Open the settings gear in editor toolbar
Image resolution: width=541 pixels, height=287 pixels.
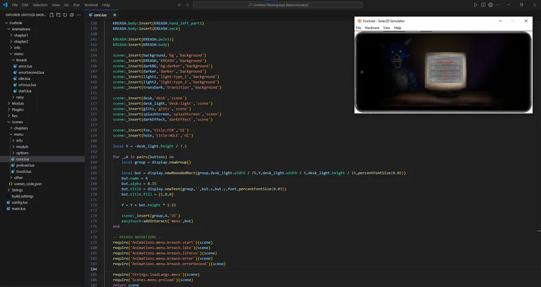(491, 5)
